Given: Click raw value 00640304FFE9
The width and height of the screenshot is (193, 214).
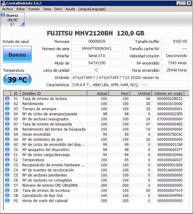Looking at the screenshot, I should click(170, 196).
